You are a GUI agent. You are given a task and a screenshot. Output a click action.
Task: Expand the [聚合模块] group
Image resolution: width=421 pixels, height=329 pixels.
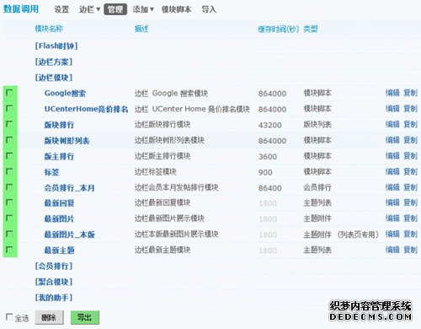coord(54,282)
